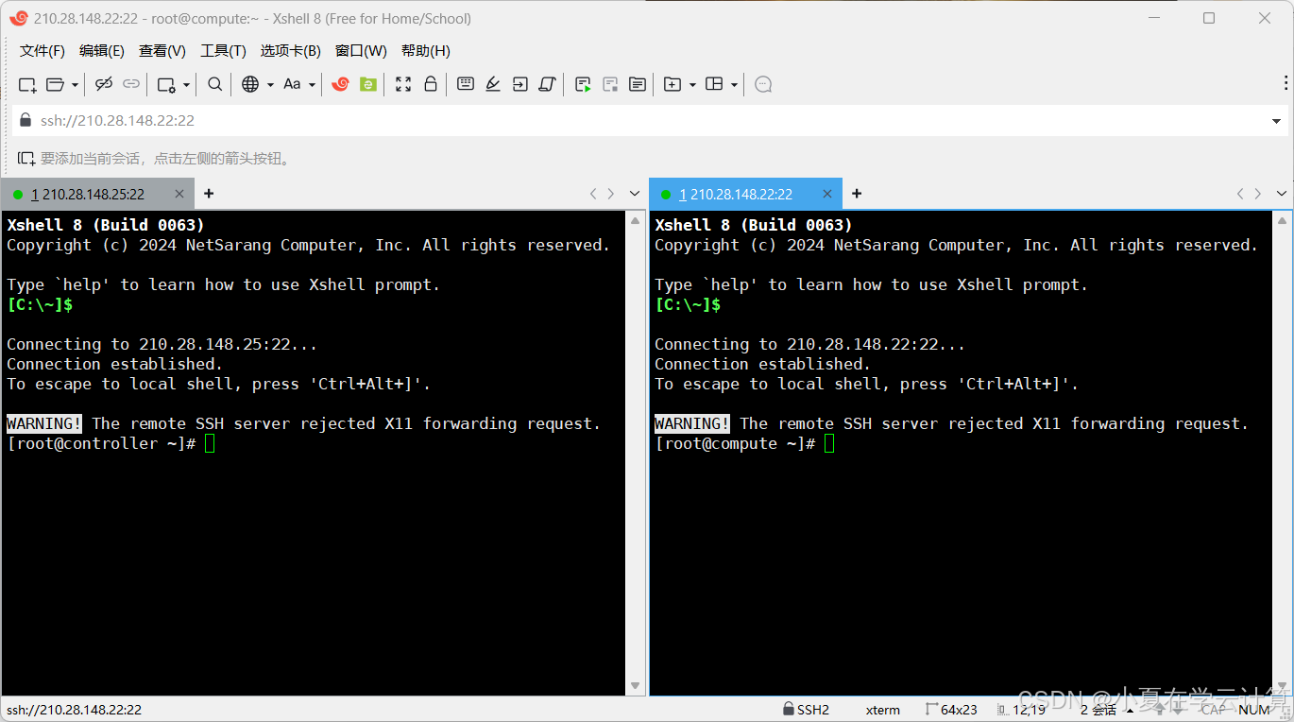Click right terminal scrollbar up arrow

coord(1283,220)
